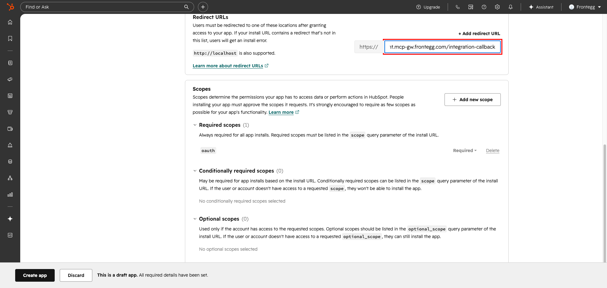Open the Scopes Learn more link

(x=284, y=112)
